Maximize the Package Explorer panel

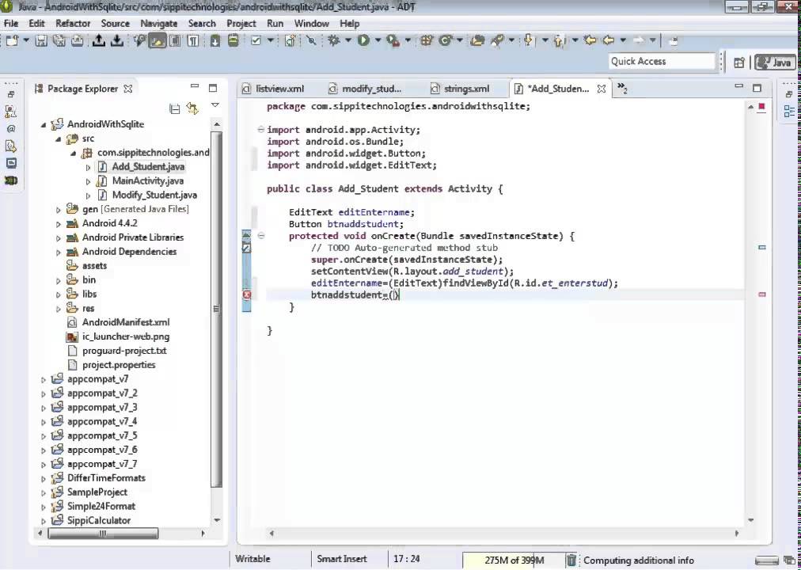213,88
